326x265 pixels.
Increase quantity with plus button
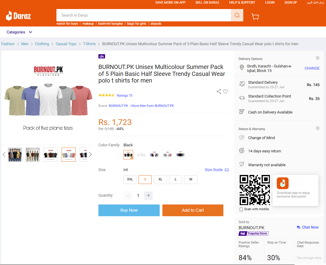click(148, 195)
